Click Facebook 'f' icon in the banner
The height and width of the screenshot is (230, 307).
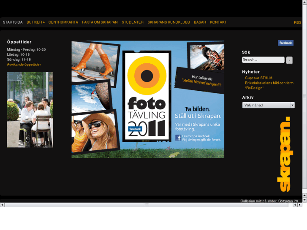click(x=178, y=138)
